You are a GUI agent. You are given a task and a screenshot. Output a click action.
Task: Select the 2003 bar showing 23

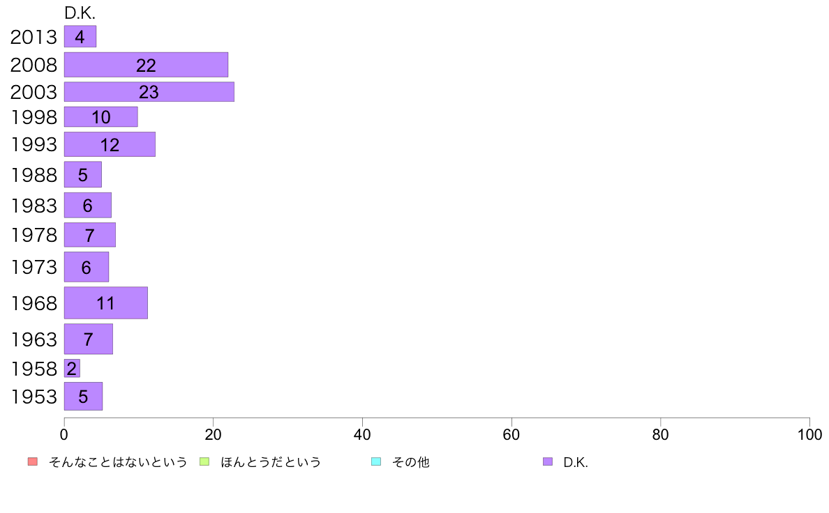[149, 92]
